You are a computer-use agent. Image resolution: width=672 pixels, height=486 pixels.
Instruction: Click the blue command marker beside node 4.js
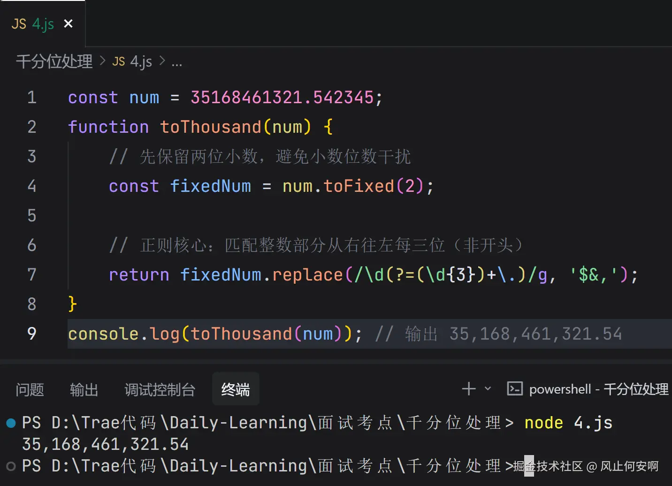(11, 423)
